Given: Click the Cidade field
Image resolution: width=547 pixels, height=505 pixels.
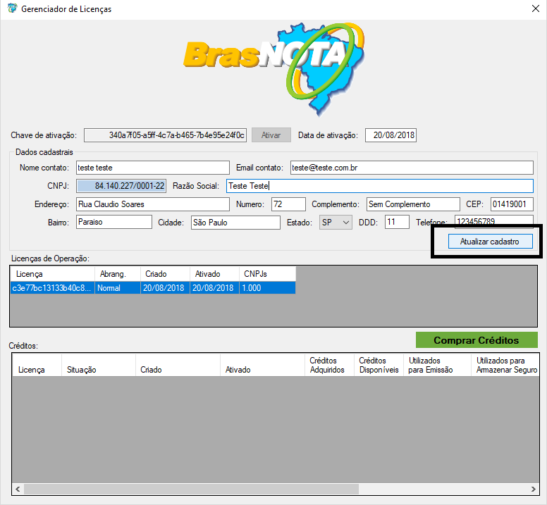Looking at the screenshot, I should point(235,223).
